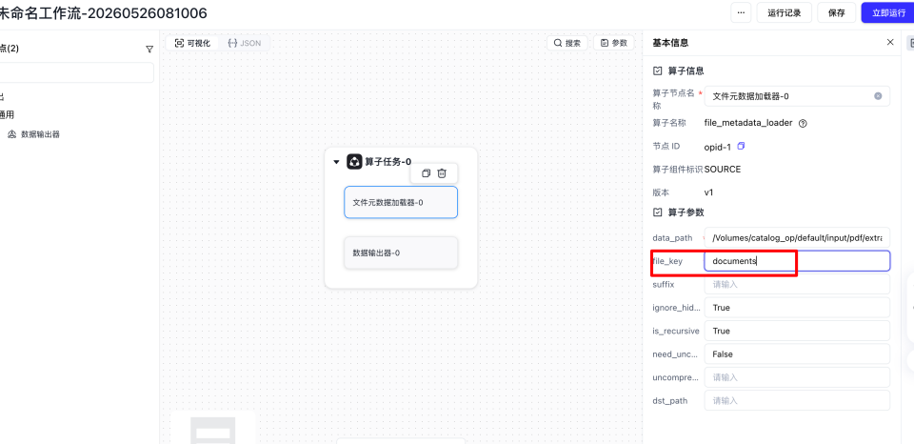The image size is (914, 444).
Task: Select the 数据输出器-0 node on the canvas
Action: pyautogui.click(x=401, y=252)
